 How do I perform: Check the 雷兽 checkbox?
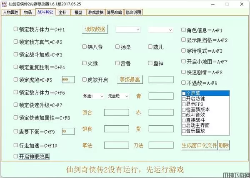click(117, 63)
